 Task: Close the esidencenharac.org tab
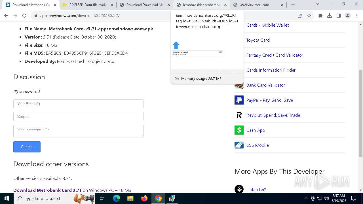coord(225,5)
